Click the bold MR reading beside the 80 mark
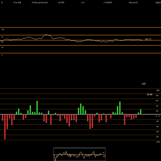Viewport: 161px width, 161px height. point(150,94)
